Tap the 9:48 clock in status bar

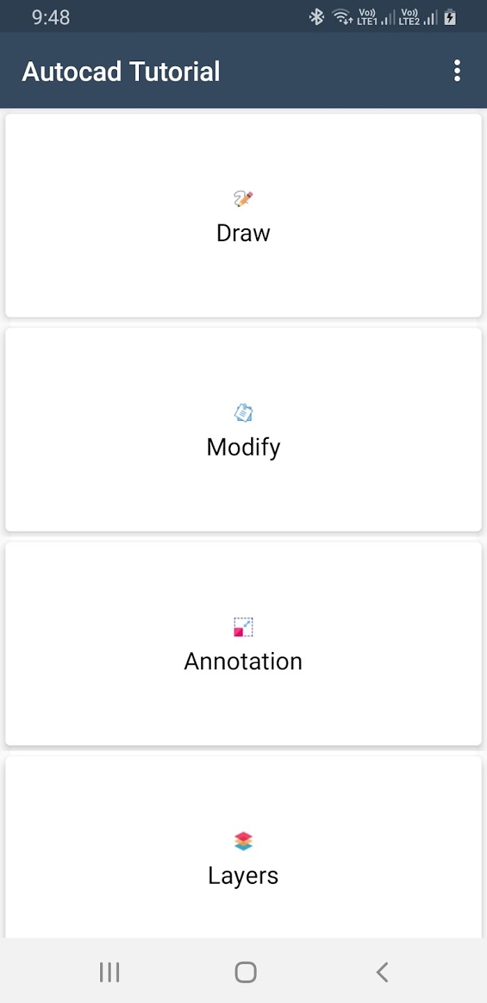point(51,17)
